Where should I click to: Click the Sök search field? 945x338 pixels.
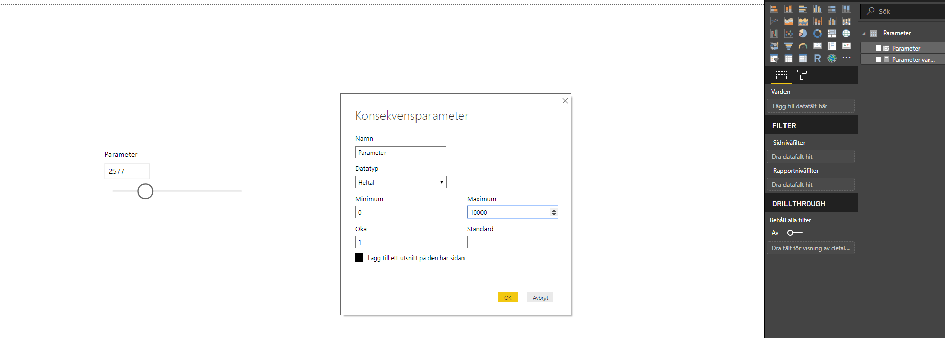pos(903,11)
